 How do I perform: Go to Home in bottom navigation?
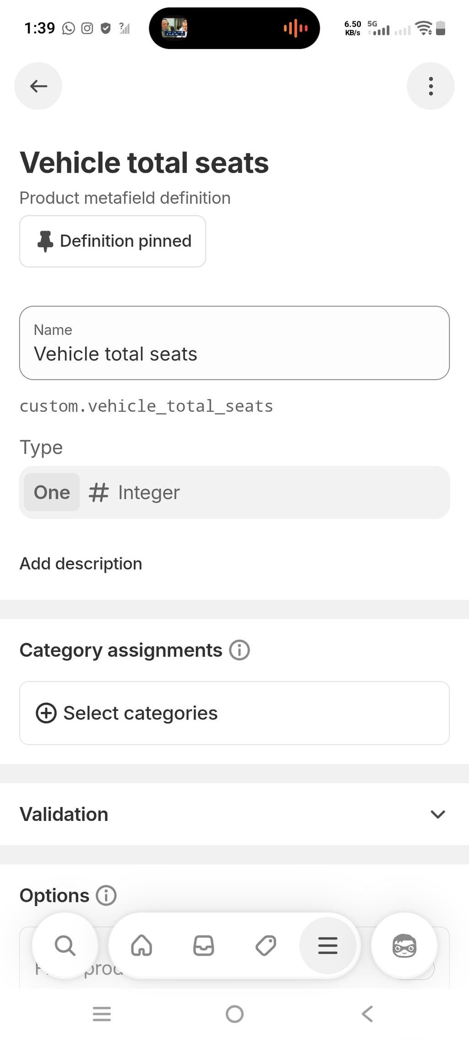point(142,946)
